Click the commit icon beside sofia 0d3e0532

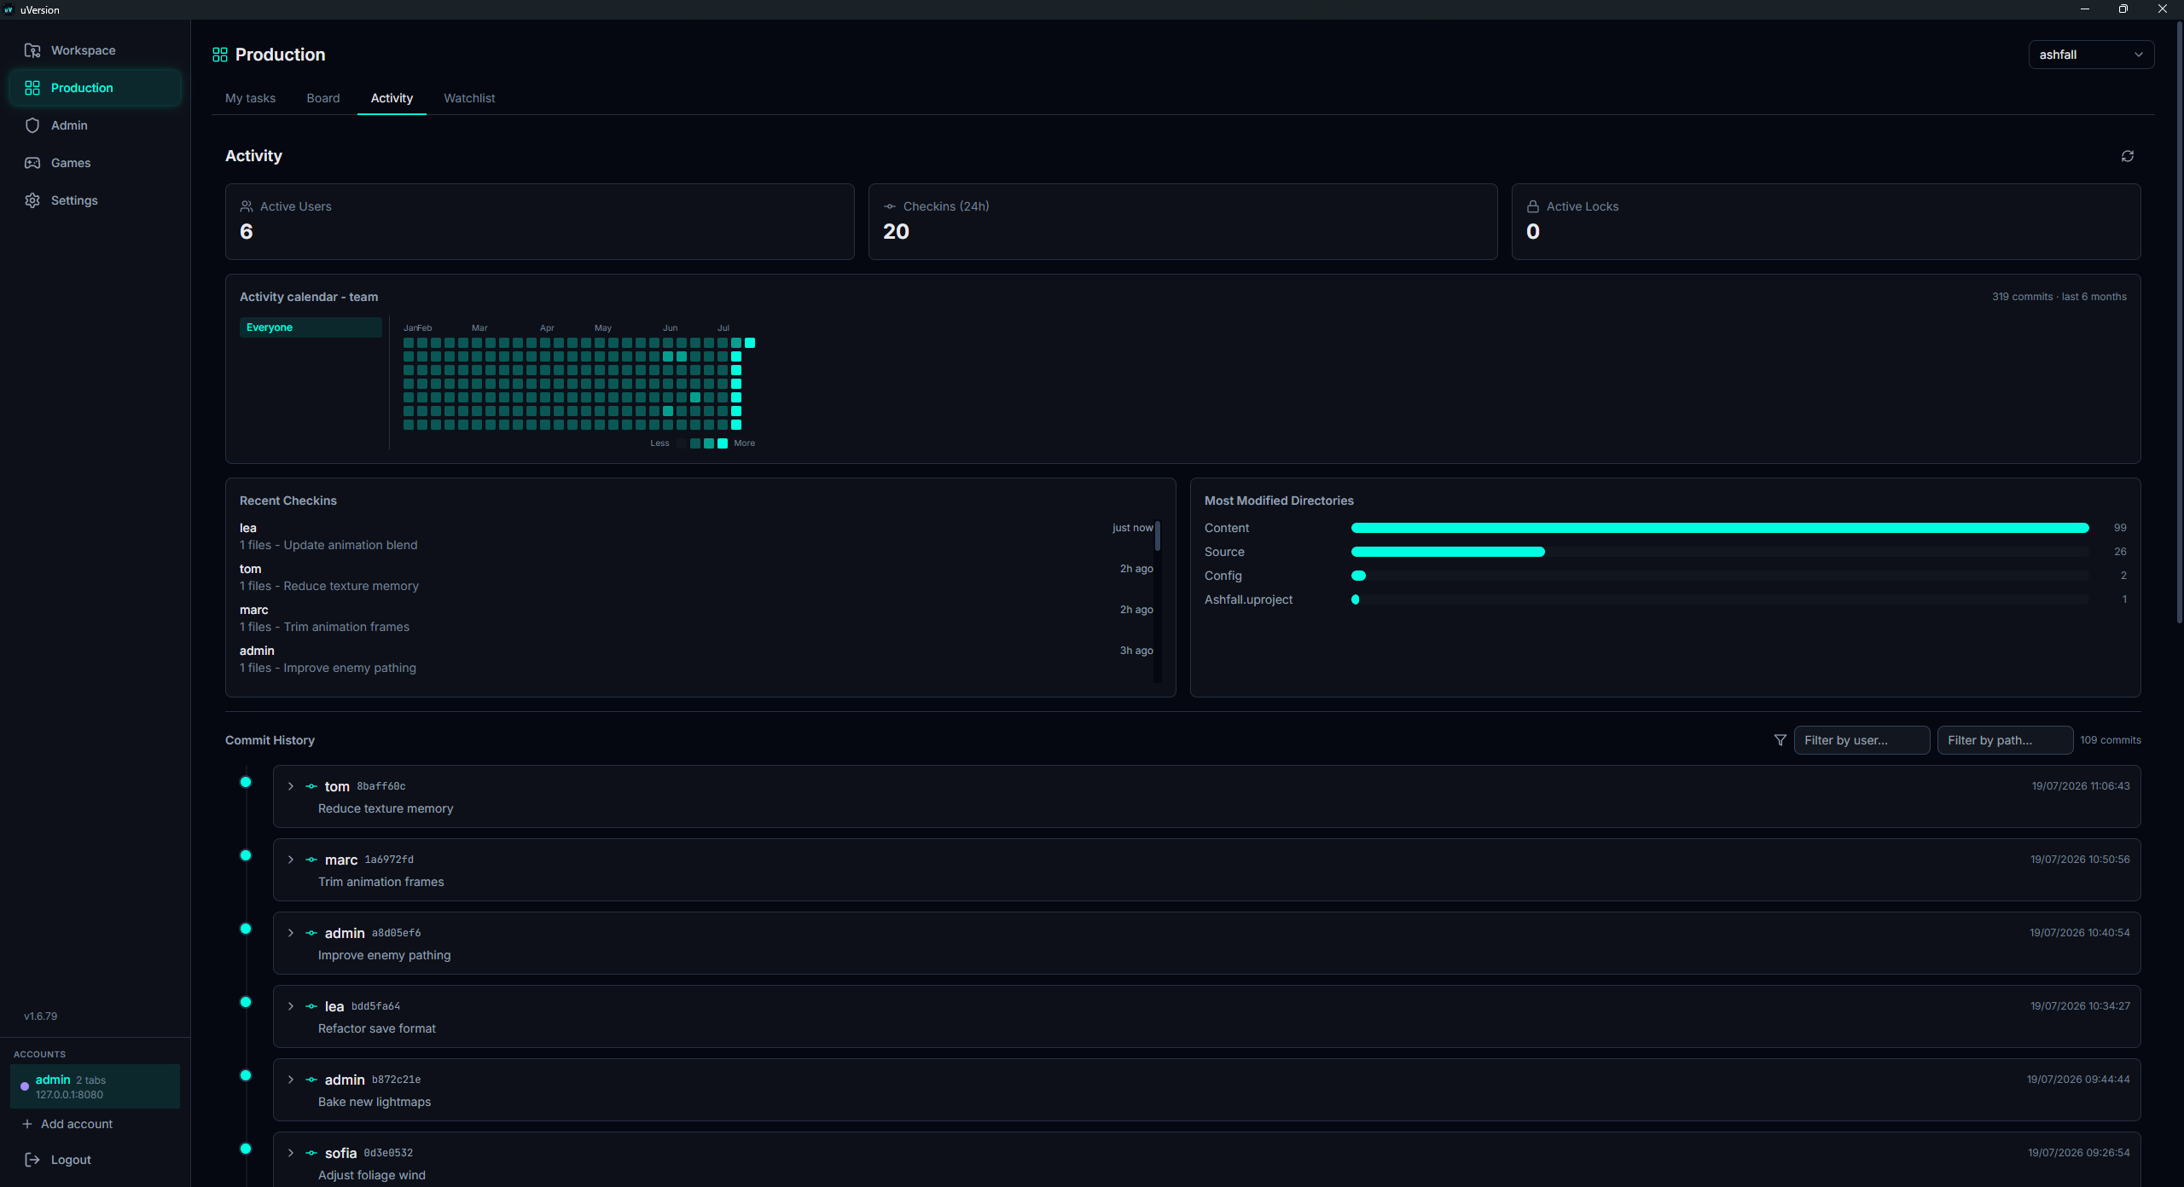click(311, 1153)
